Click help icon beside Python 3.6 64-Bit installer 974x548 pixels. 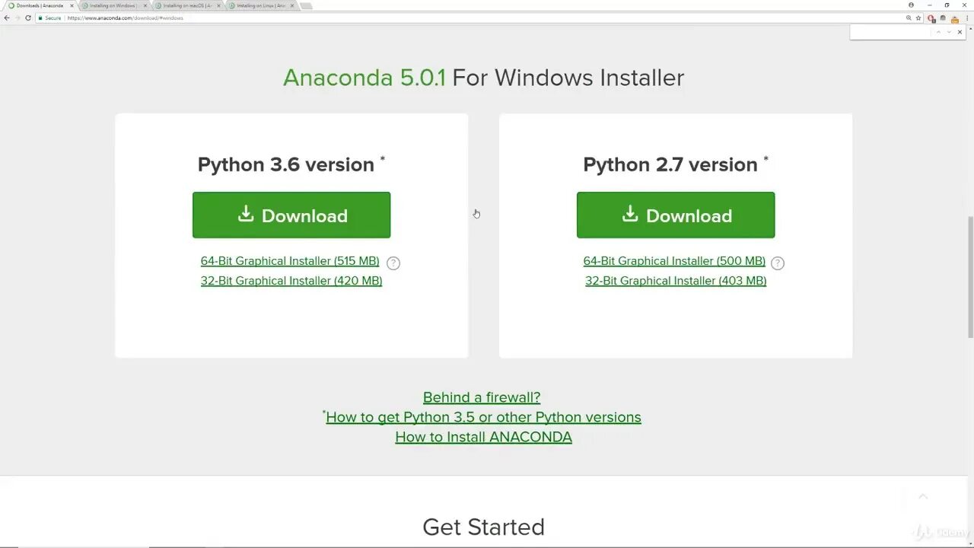(393, 263)
